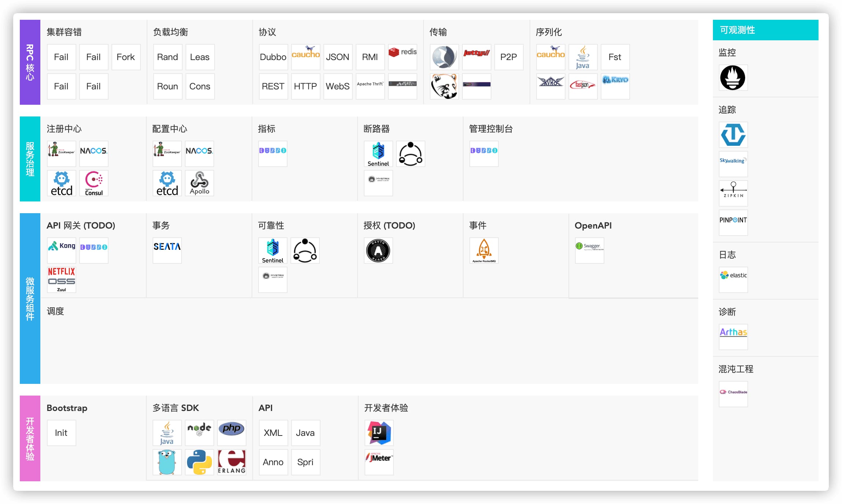This screenshot has height=504, width=842.
Task: Click the Consul logo tile
Action: pyautogui.click(x=94, y=183)
